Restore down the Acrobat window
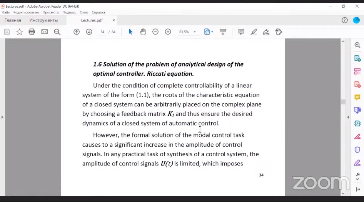This screenshot has height=202, width=364. tap(344, 6)
